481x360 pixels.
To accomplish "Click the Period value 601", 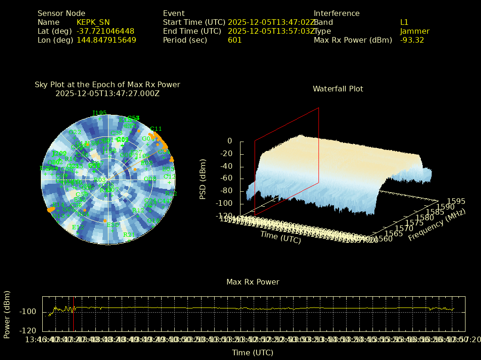I will click(x=234, y=40).
